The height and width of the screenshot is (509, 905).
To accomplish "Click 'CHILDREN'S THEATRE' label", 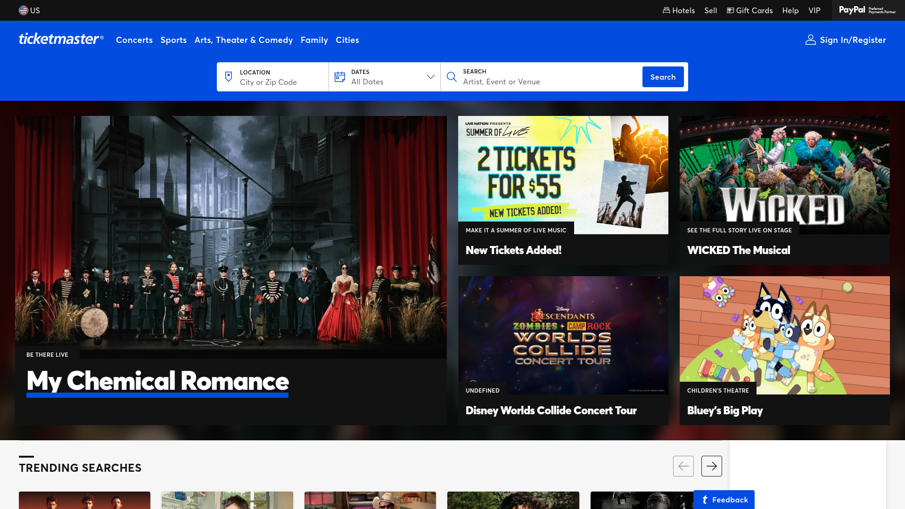I will click(x=718, y=391).
